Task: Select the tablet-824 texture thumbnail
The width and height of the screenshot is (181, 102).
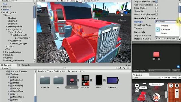Action: [112, 80]
